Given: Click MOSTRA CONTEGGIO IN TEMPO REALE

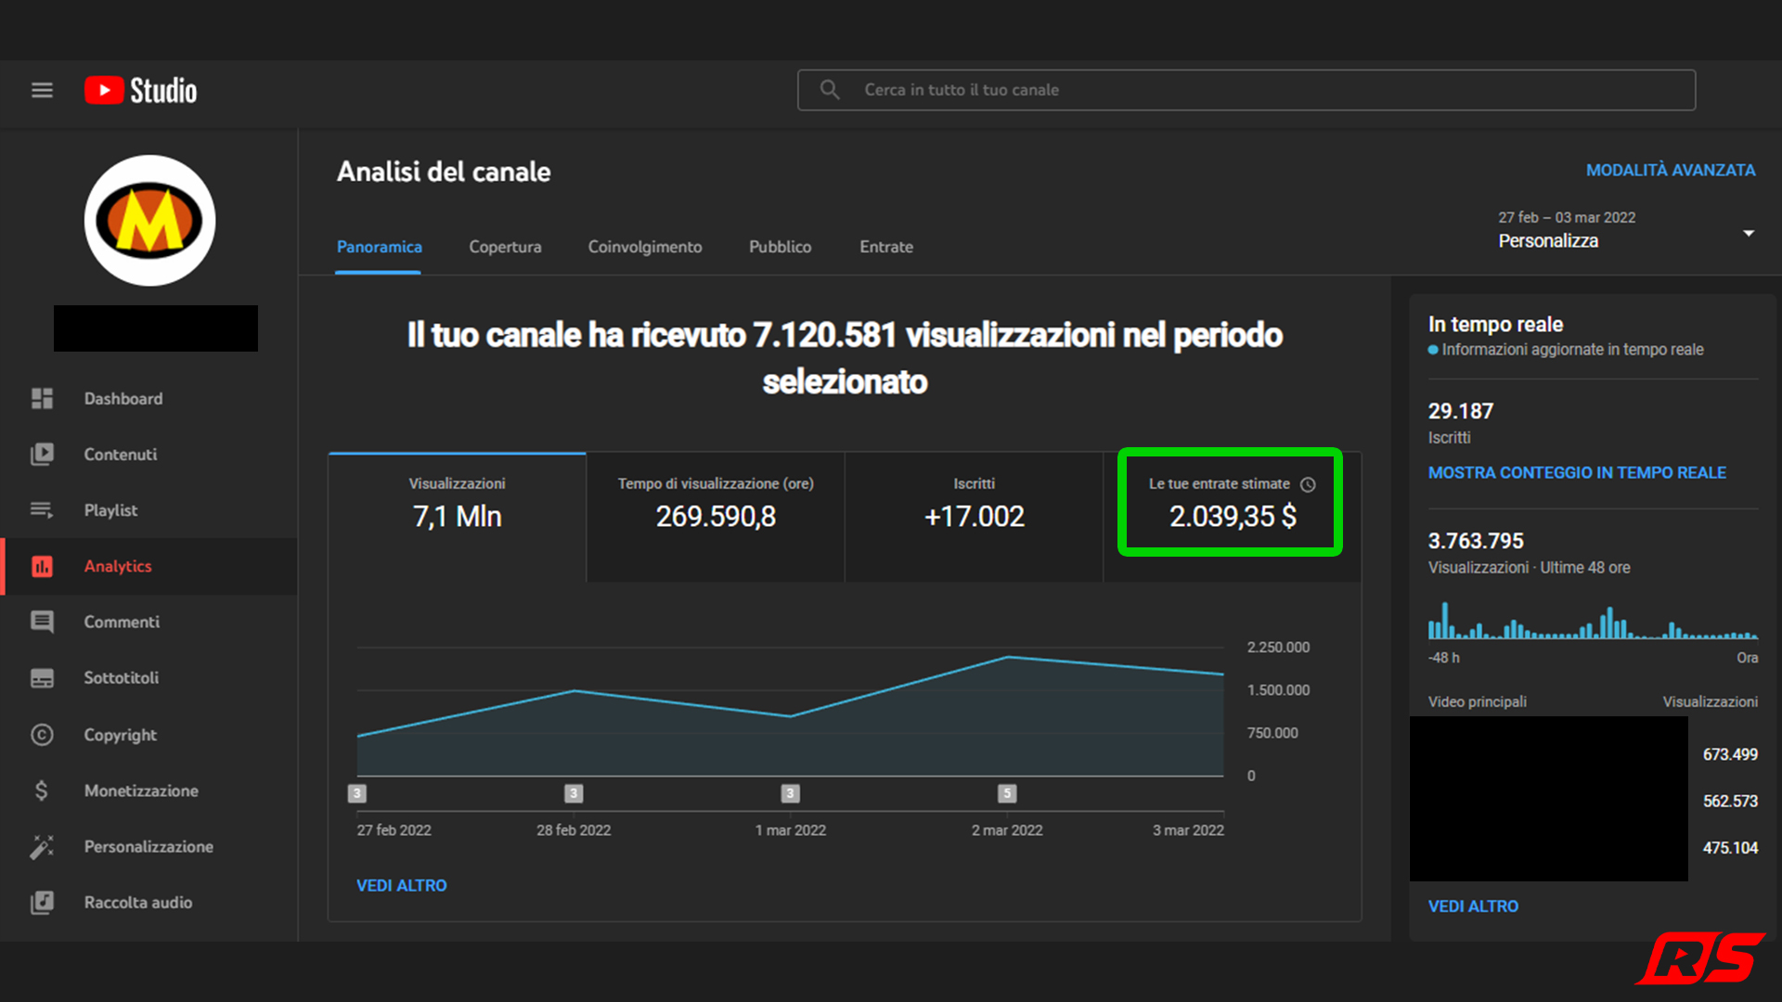Looking at the screenshot, I should click(1577, 473).
